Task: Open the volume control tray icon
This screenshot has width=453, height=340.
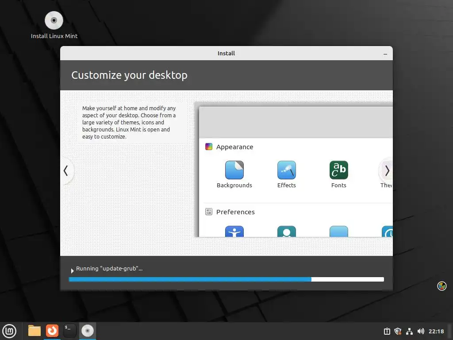Action: (421, 331)
